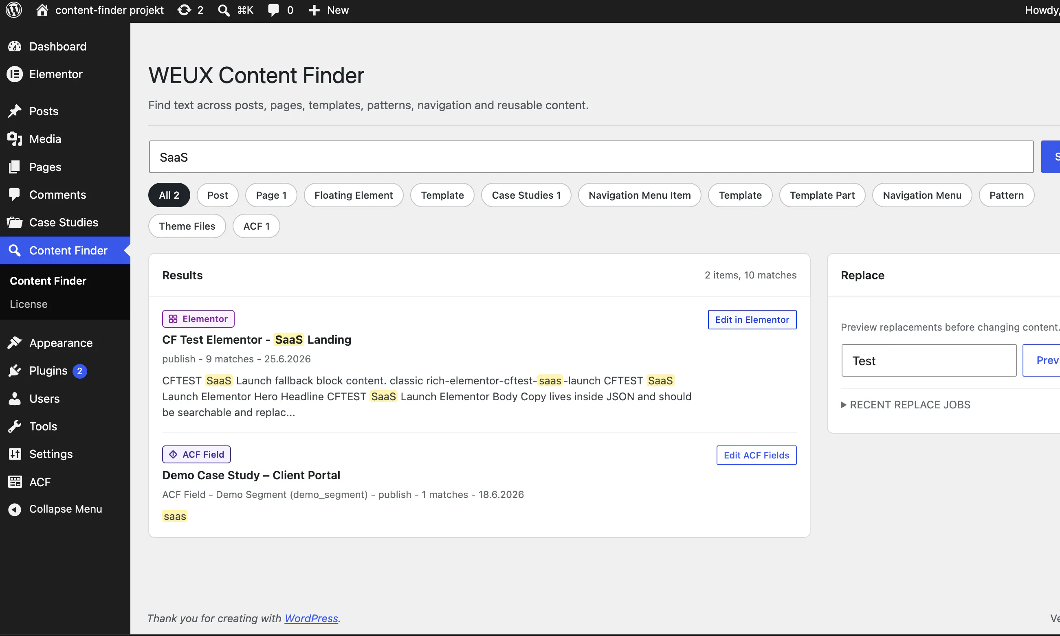Expand RECENT REPLACE JOBS section
Viewport: 1060px width, 636px height.
906,405
